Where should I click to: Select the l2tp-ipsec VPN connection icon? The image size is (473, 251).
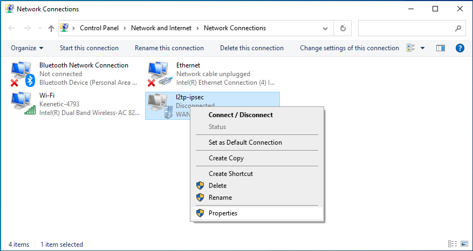click(x=160, y=105)
